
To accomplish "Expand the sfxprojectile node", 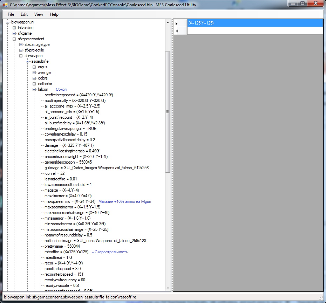I will click(x=21, y=50).
